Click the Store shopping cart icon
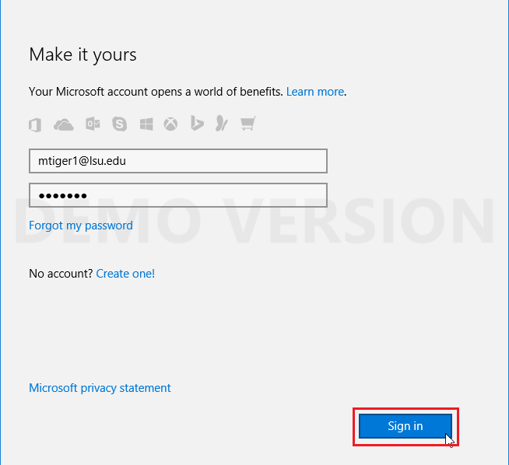Screen dimensions: 509x465 click(x=248, y=123)
